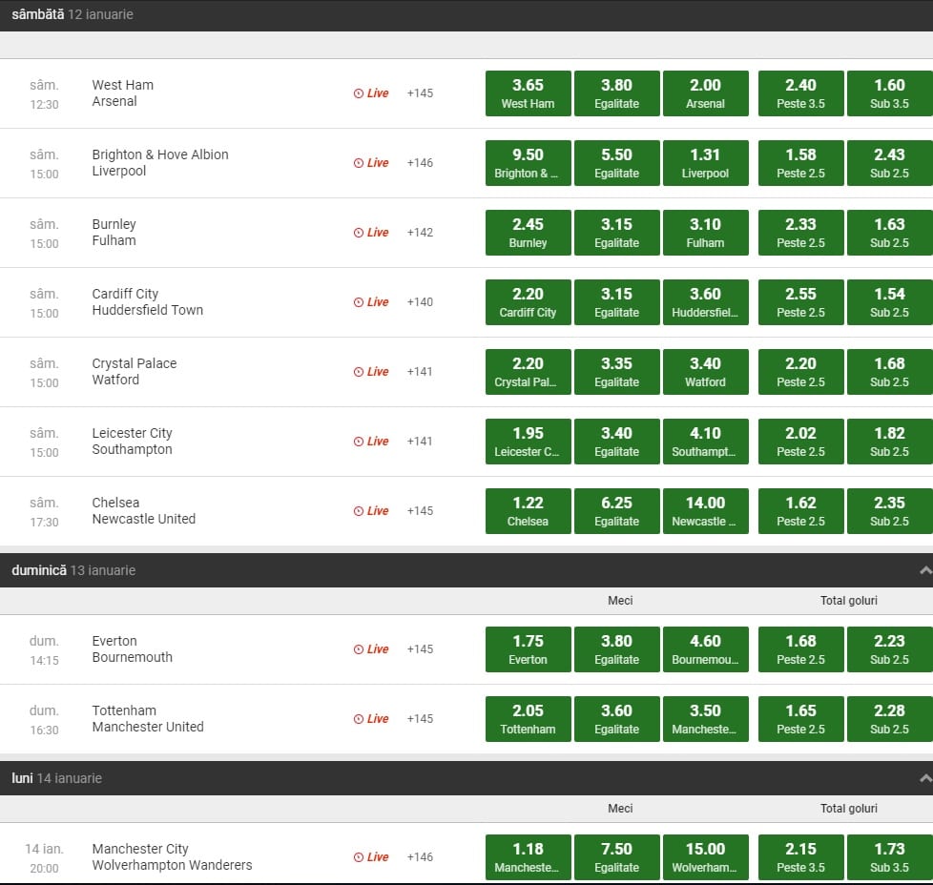Bet on Cardiff City win at 2.20
Image resolution: width=933 pixels, height=885 pixels.
(x=528, y=302)
